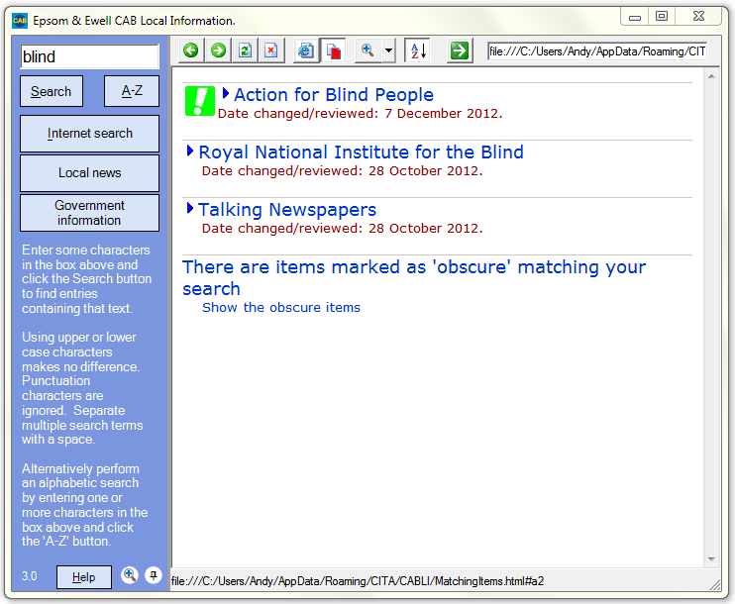Viewport: 735px width, 604px height.
Task: Click the version number 3.0 text
Action: click(x=29, y=576)
